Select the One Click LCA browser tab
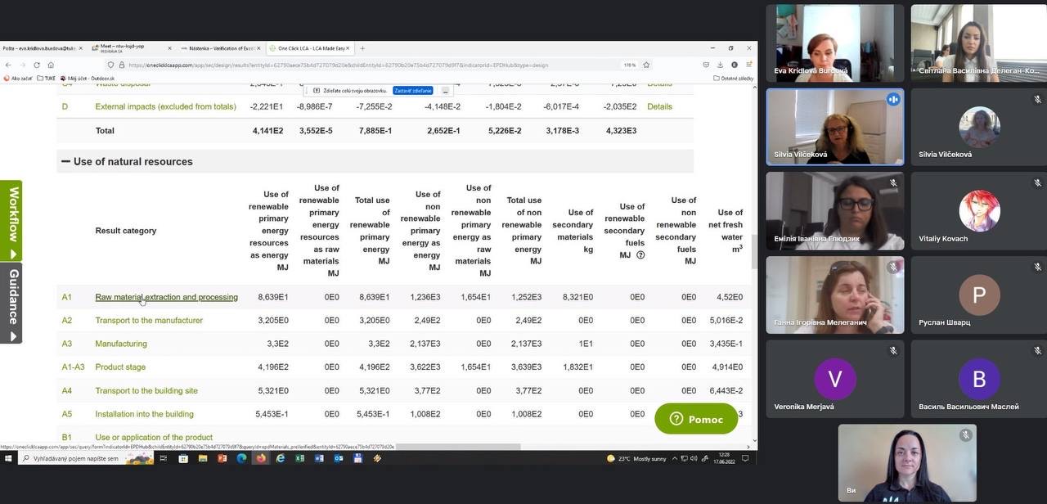Screen dimensions: 1047x504 click(x=310, y=48)
